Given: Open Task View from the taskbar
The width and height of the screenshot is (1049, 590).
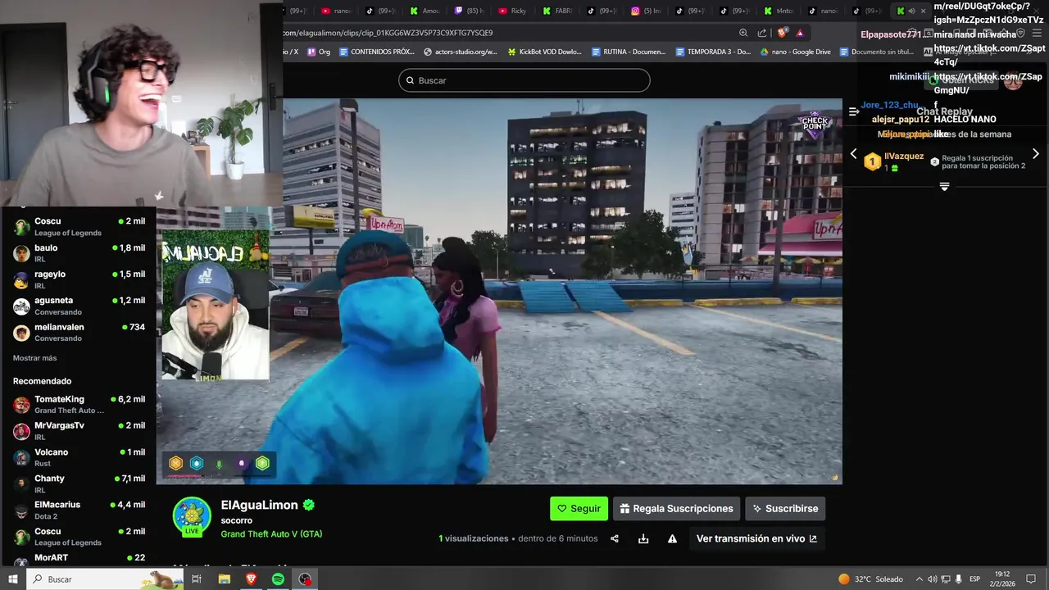Looking at the screenshot, I should (x=197, y=579).
